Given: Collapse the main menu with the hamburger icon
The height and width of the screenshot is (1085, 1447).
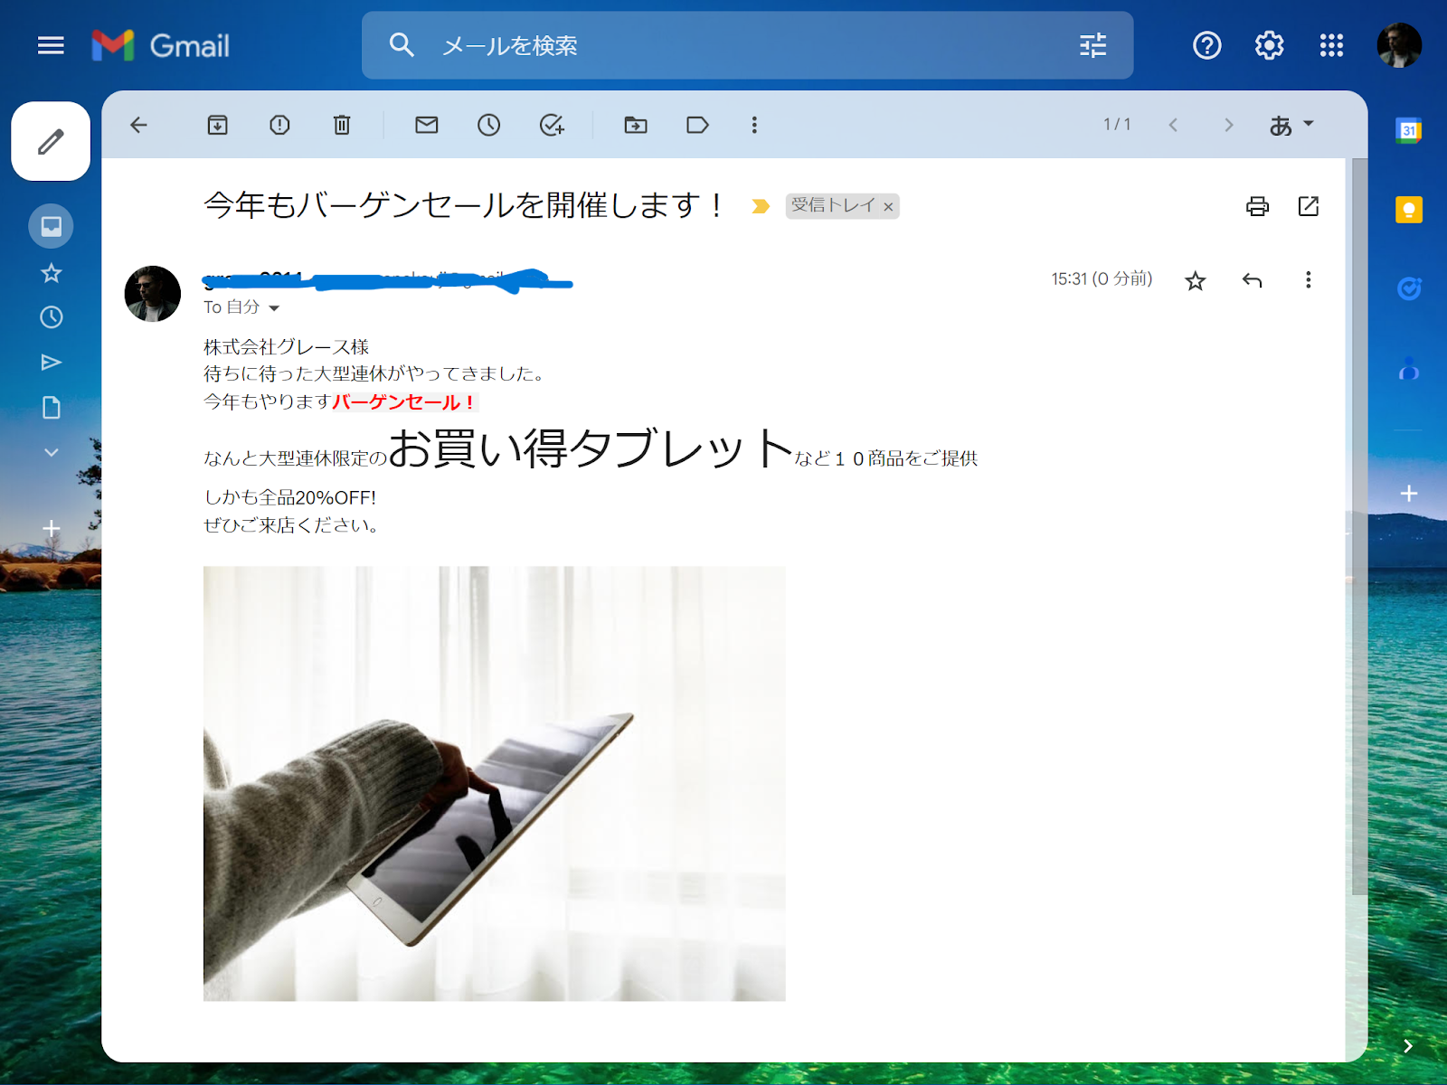Looking at the screenshot, I should point(50,45).
